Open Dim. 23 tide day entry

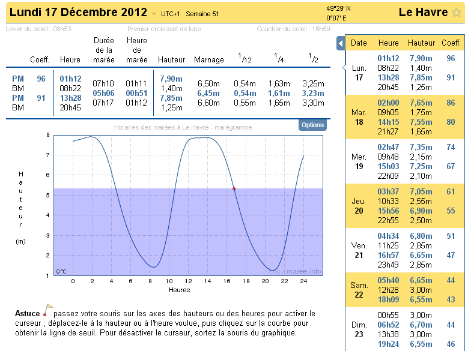[359, 329]
